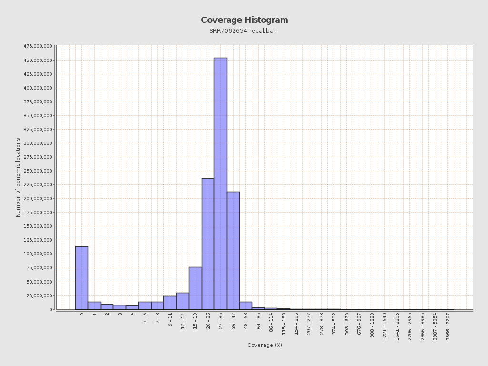Click the bar for coverage 20 - 26

[208, 244]
